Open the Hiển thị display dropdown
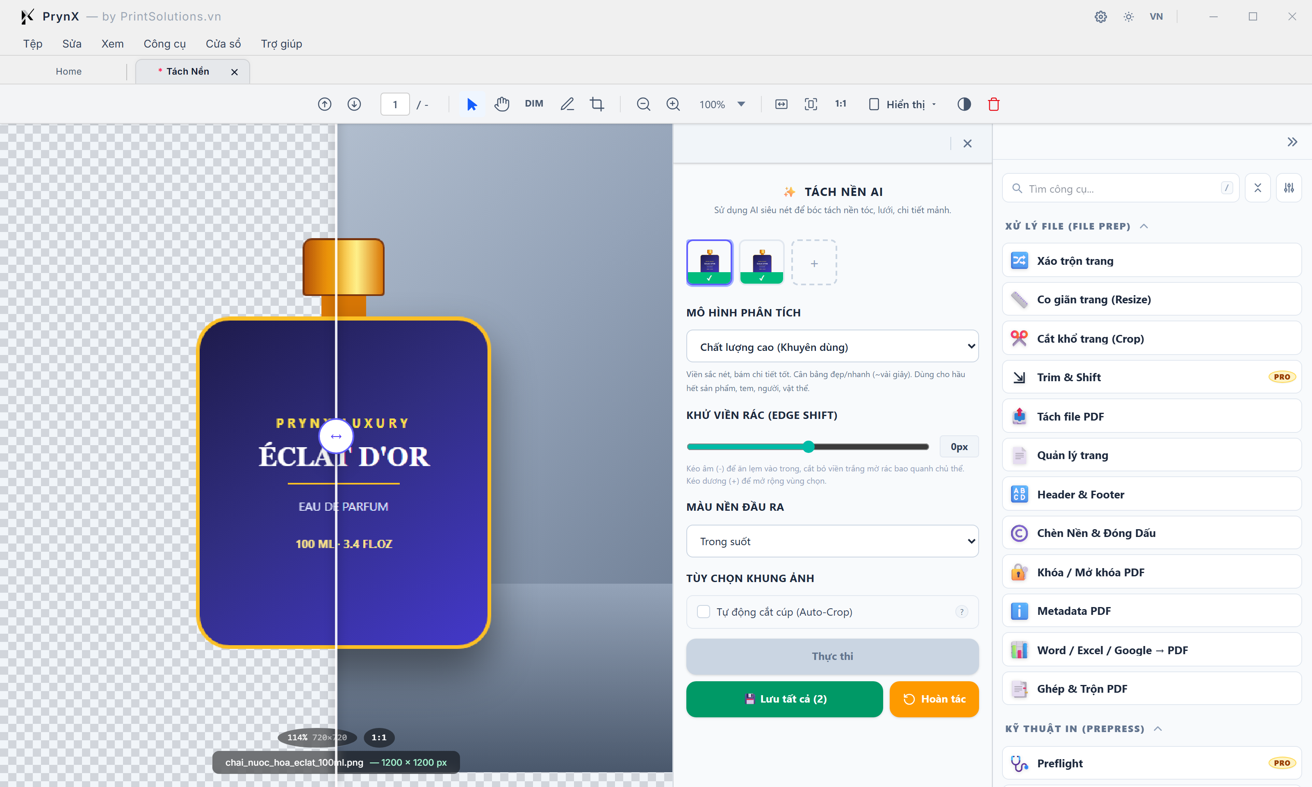 pyautogui.click(x=903, y=104)
